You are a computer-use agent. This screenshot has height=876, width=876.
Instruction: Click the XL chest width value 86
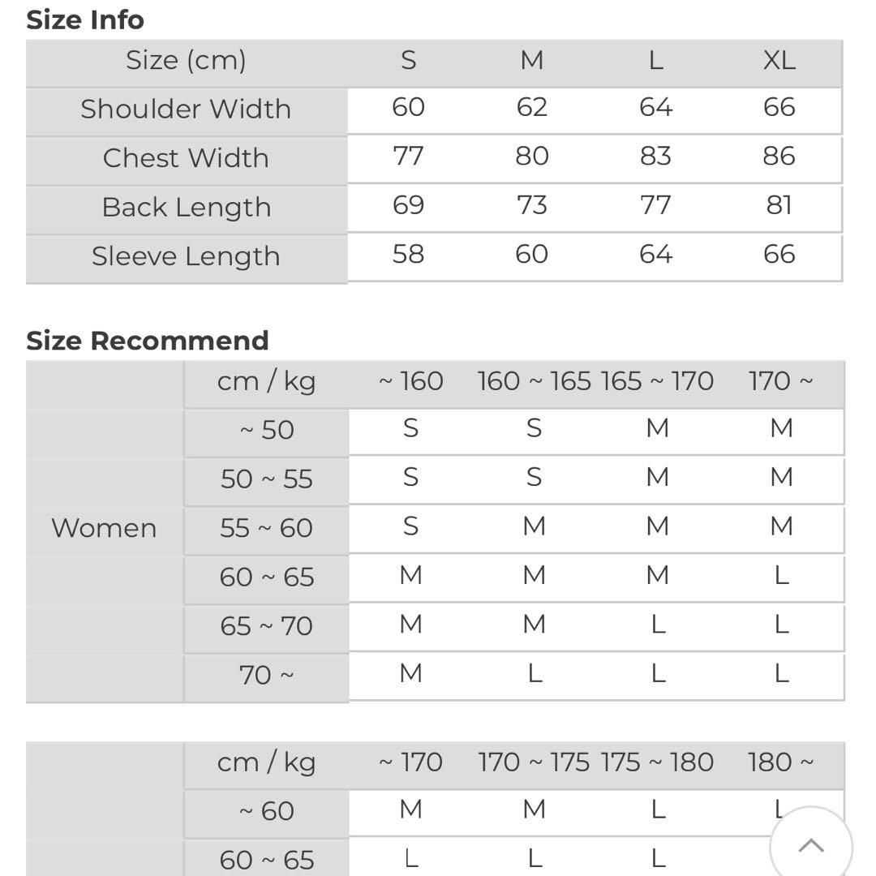click(779, 157)
